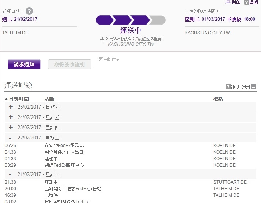This screenshot has height=203, width=261.
Task: Select the 在當地FedEx服務站 activity entry
Action: [64, 146]
